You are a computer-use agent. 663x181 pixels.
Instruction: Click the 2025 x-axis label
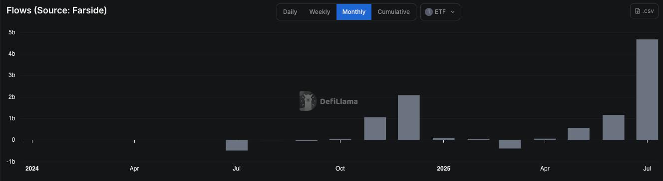pyautogui.click(x=443, y=169)
